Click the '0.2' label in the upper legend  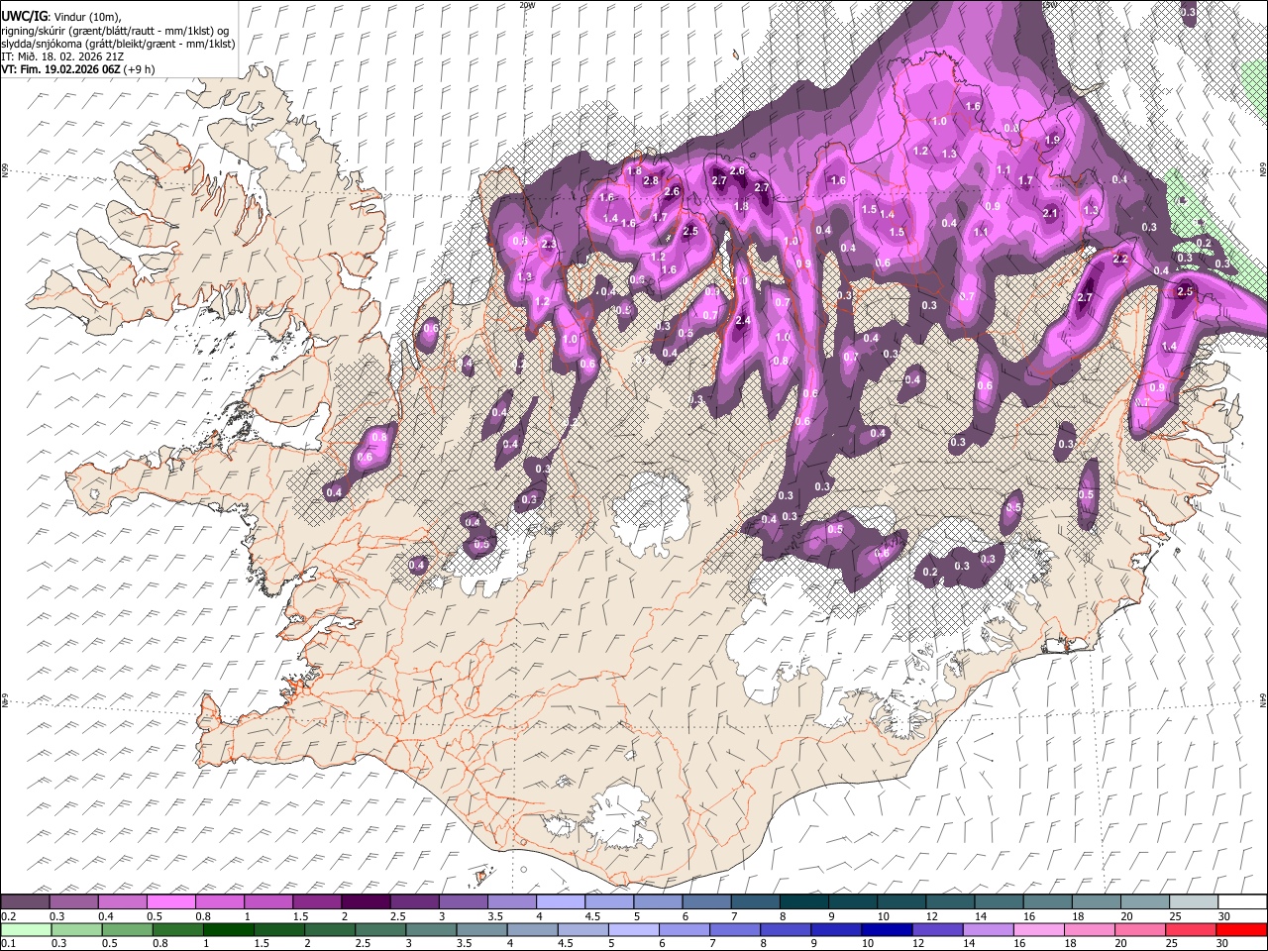9,916
